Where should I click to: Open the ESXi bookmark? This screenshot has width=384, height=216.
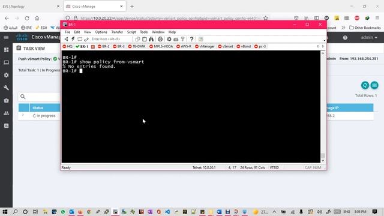pos(41,28)
